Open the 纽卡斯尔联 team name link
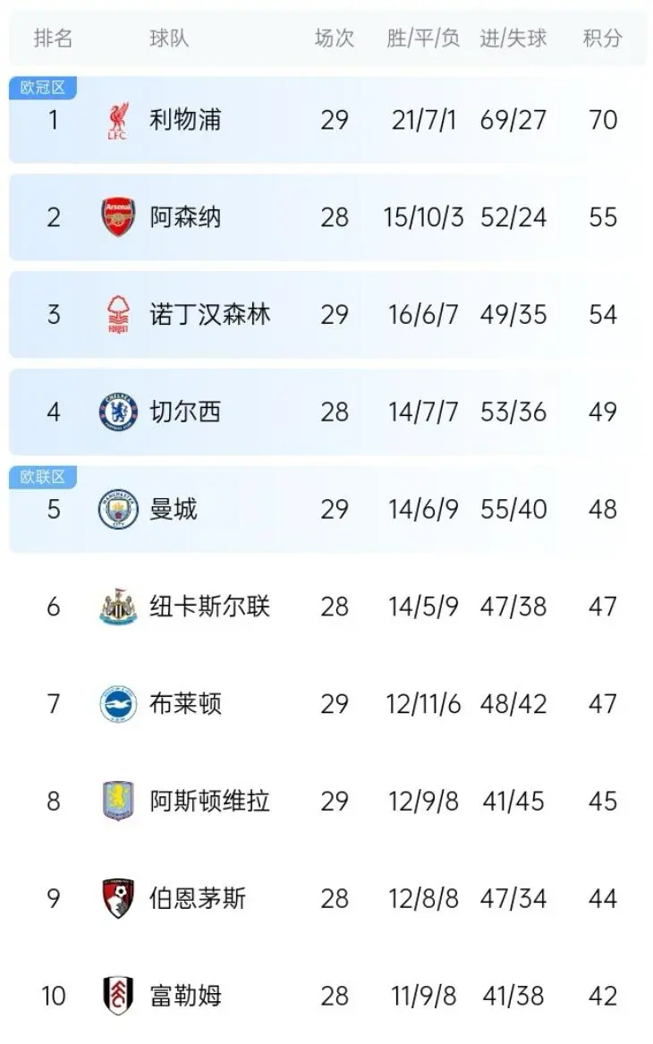This screenshot has height=1044, width=653. coord(209,607)
